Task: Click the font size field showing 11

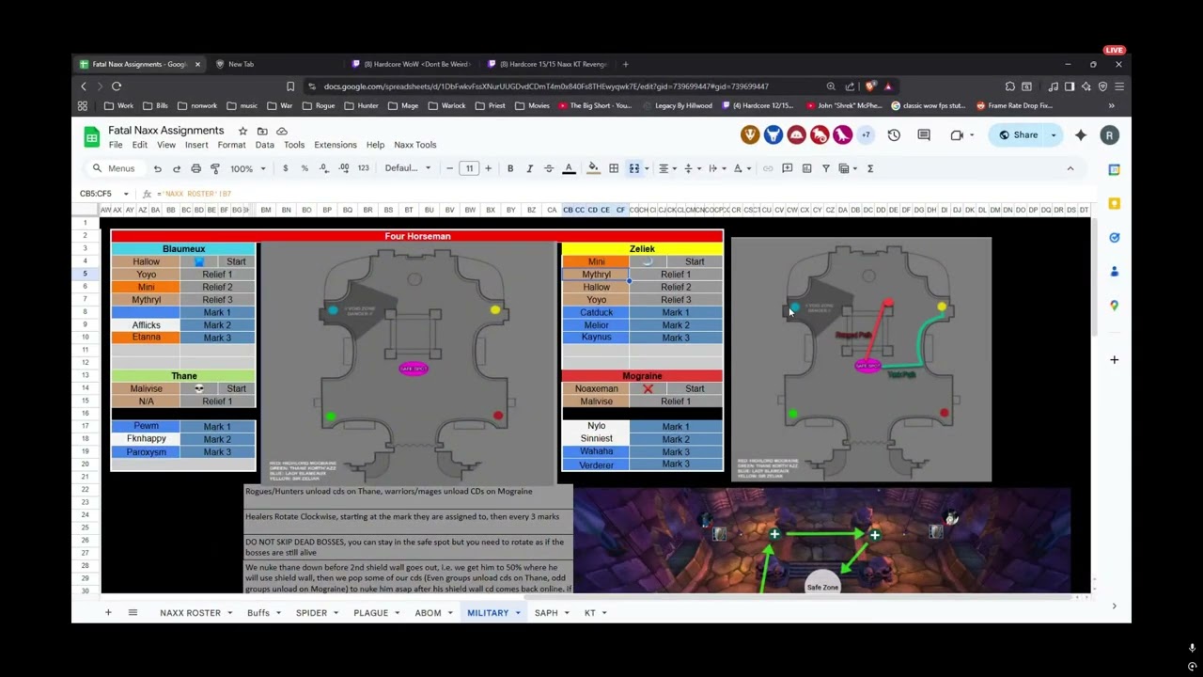Action: [x=469, y=168]
